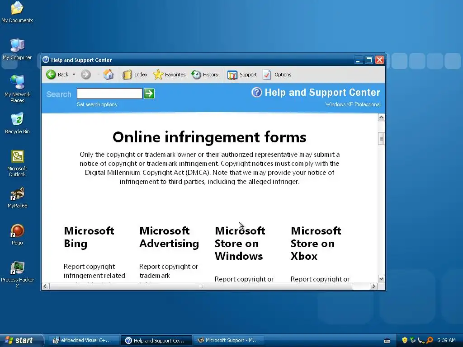Select the Pego desktop shortcut
This screenshot has width=463, height=347.
[17, 235]
